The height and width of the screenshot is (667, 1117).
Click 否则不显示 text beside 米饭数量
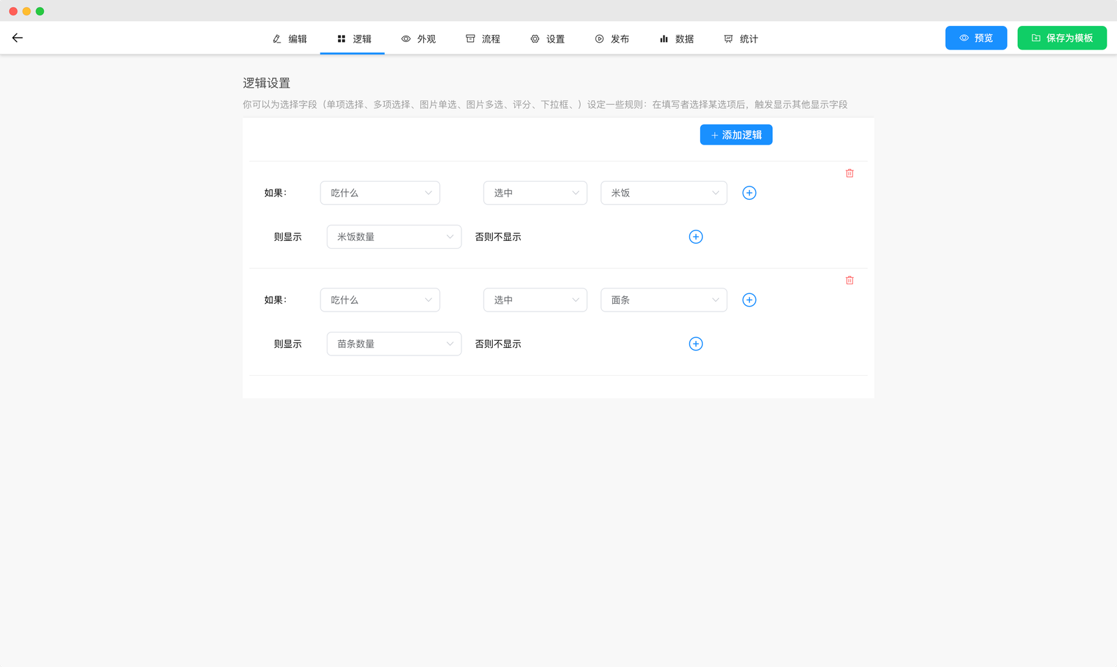tap(498, 237)
